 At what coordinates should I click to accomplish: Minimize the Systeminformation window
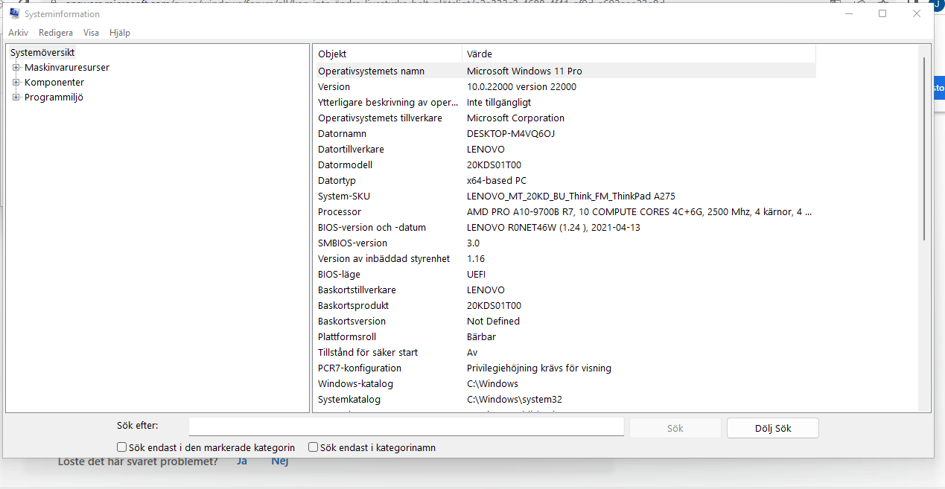pyautogui.click(x=848, y=13)
